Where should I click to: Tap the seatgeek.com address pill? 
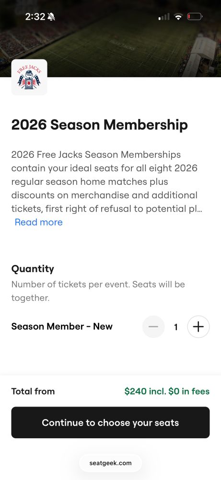tap(110, 463)
